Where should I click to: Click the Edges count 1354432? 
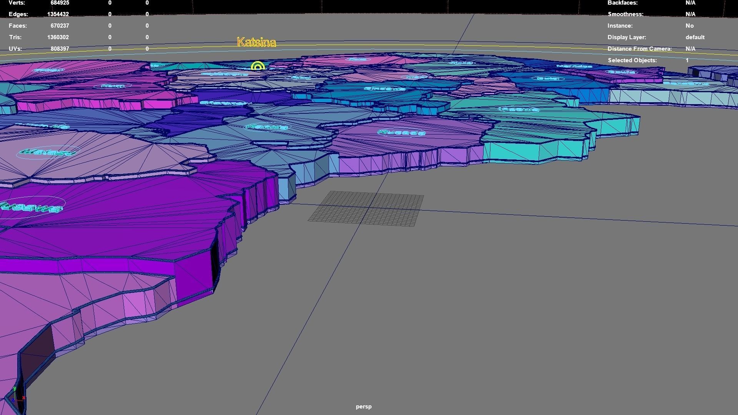pos(58,14)
